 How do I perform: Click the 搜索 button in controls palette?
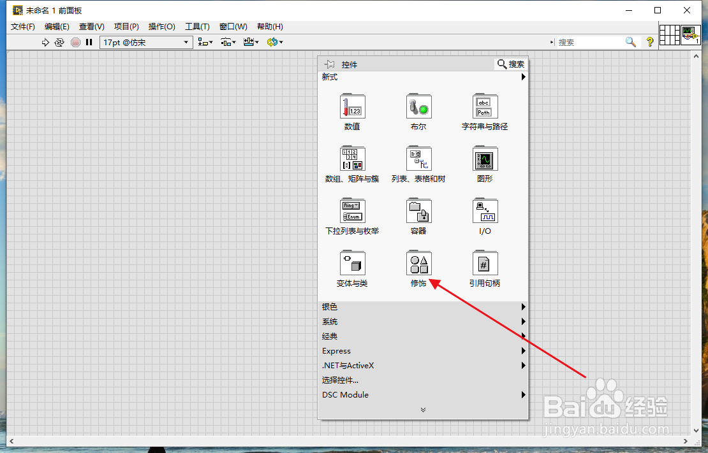coord(511,64)
